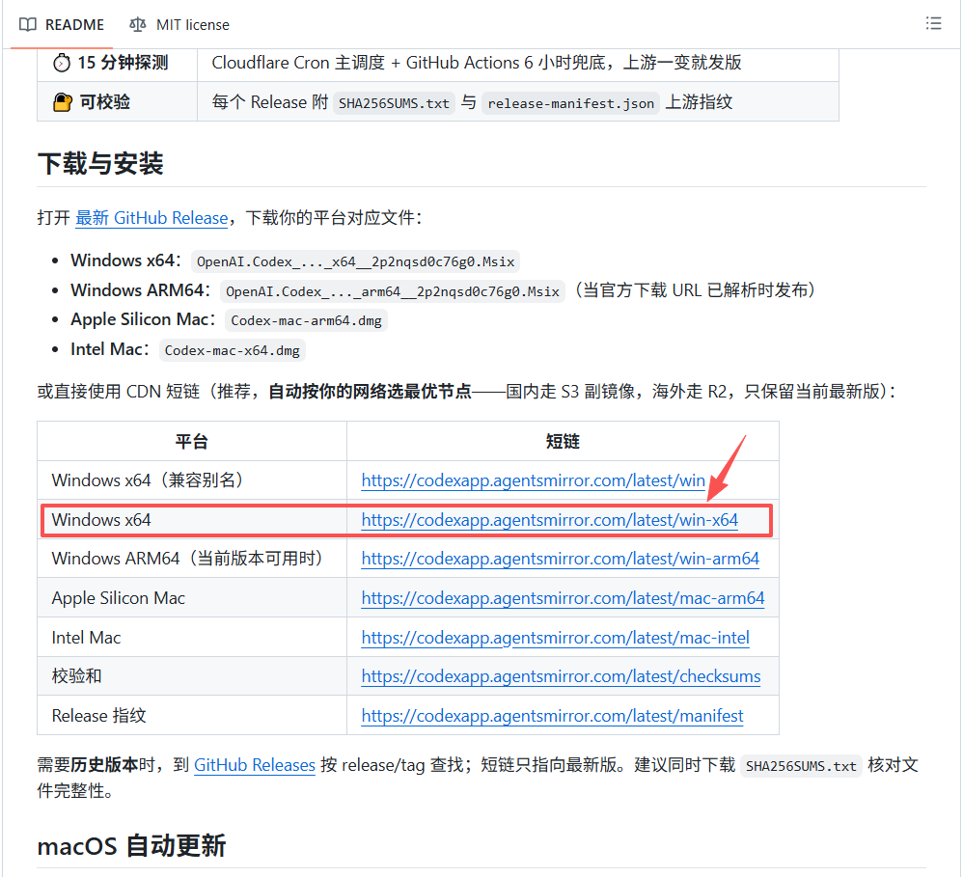The image size is (963, 877).
Task: Click the Cloudflare Cron 主调度 description text
Action: pos(477,63)
